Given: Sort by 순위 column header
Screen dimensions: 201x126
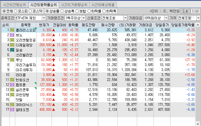Looking at the screenshot, I should tap(5, 25).
